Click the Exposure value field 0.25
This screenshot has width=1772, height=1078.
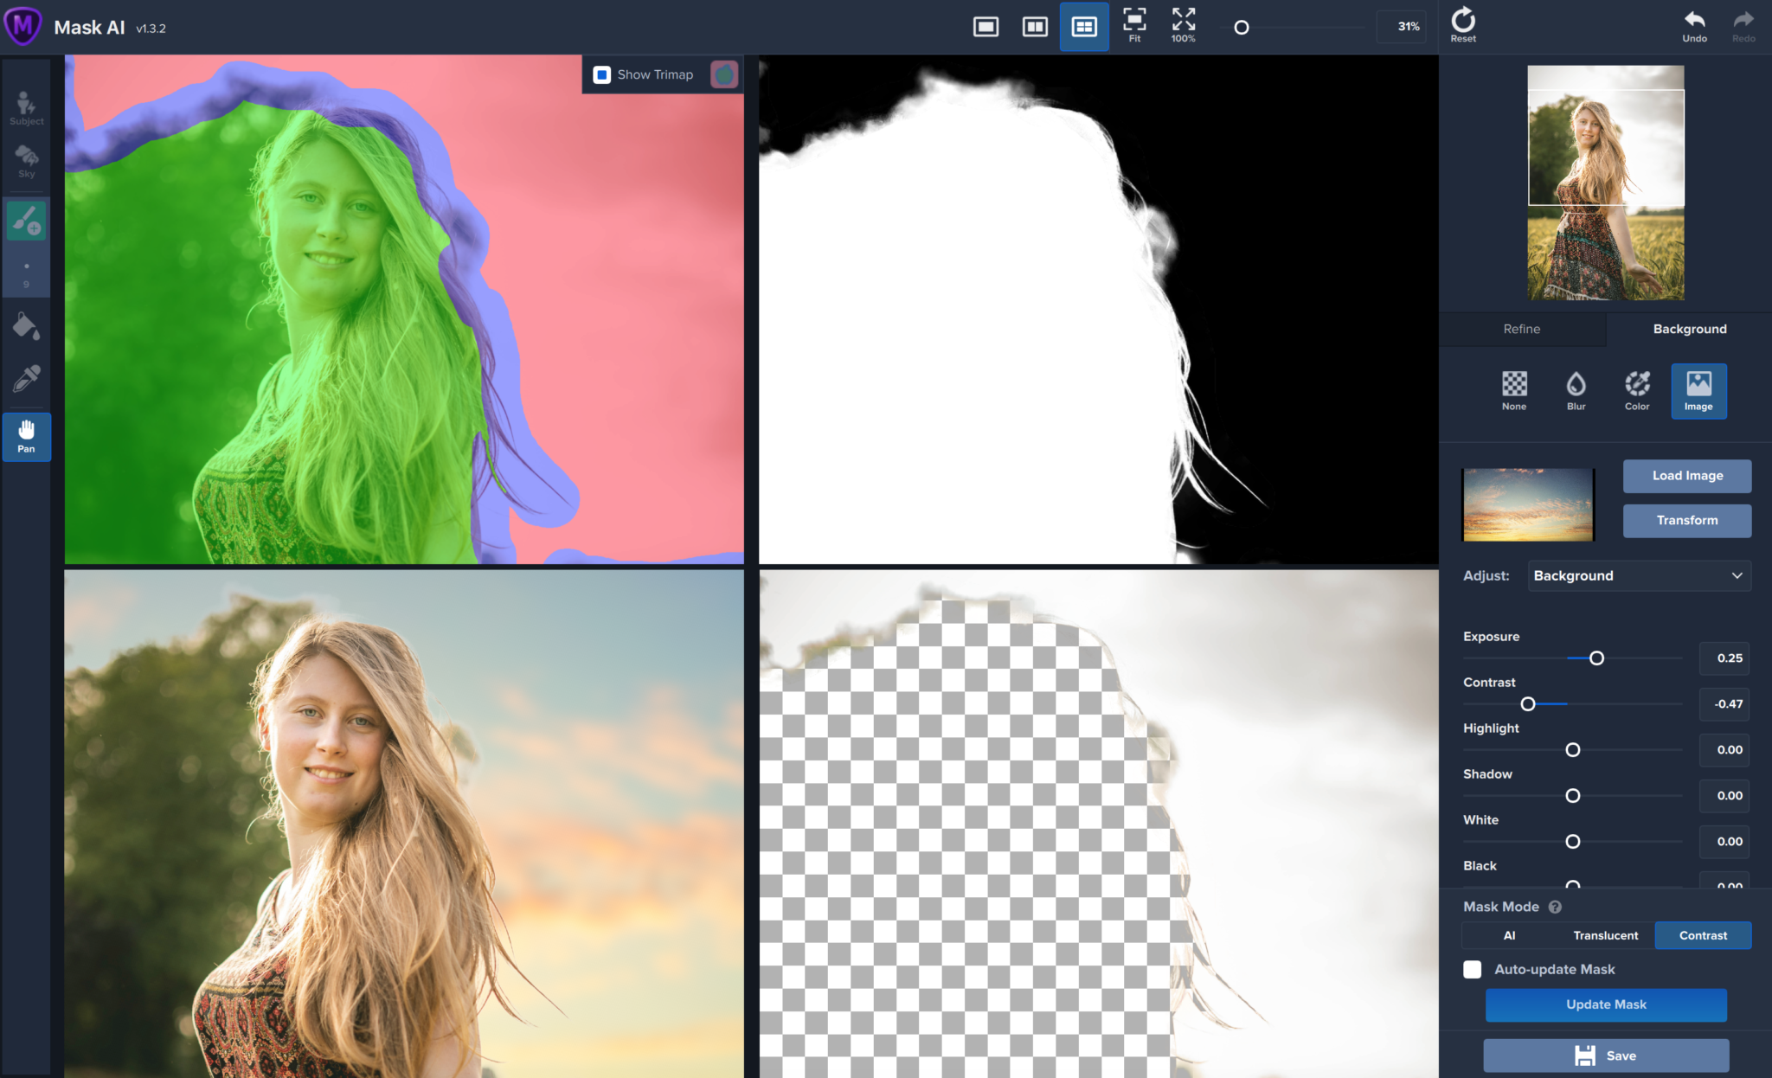coord(1724,658)
